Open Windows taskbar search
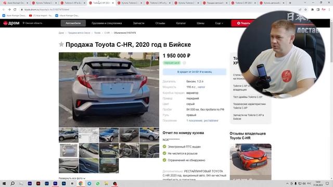Image resolution: width=333 pixels, height=187 pixels. (x=12, y=183)
